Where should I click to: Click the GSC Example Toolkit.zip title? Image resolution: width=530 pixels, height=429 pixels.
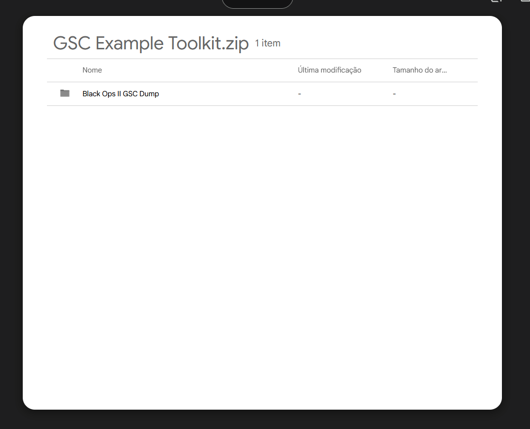151,44
